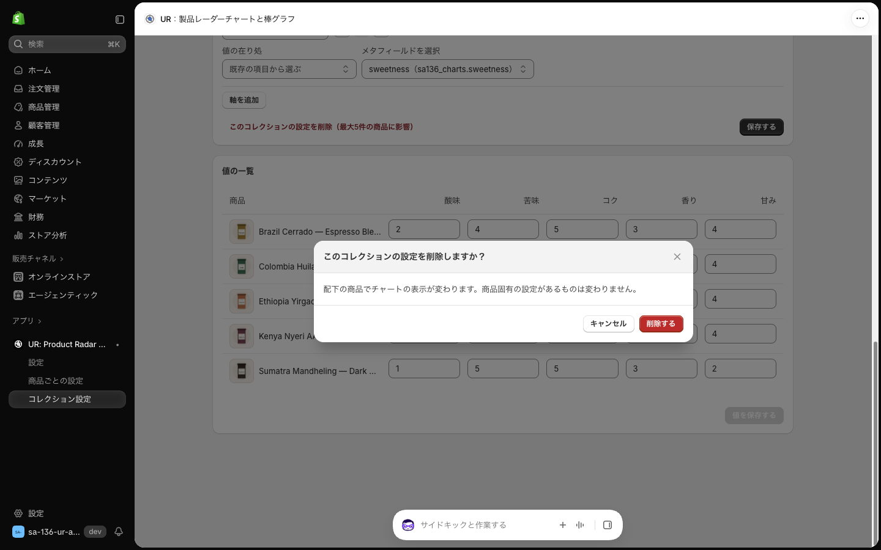Open the メタフィールドを選択 sweetness dropdown

(448, 69)
